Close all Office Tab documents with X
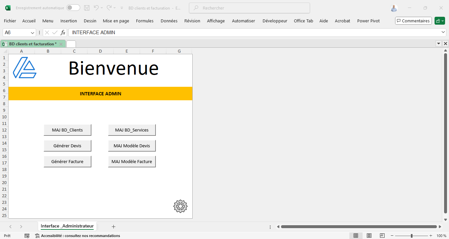449x239 pixels. pyautogui.click(x=445, y=44)
